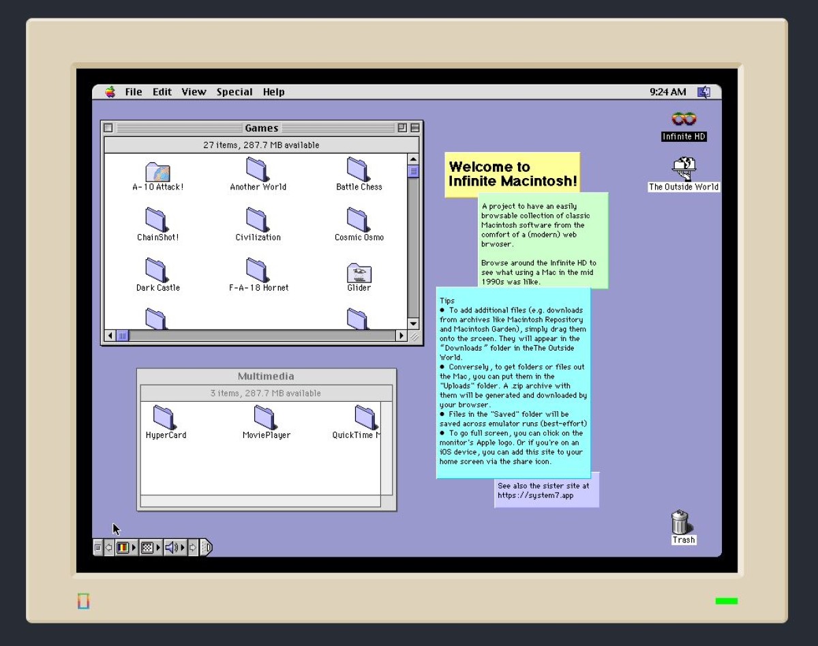Click the "Civilization" folder name label
Image resolution: width=818 pixels, height=646 pixels.
tap(258, 237)
